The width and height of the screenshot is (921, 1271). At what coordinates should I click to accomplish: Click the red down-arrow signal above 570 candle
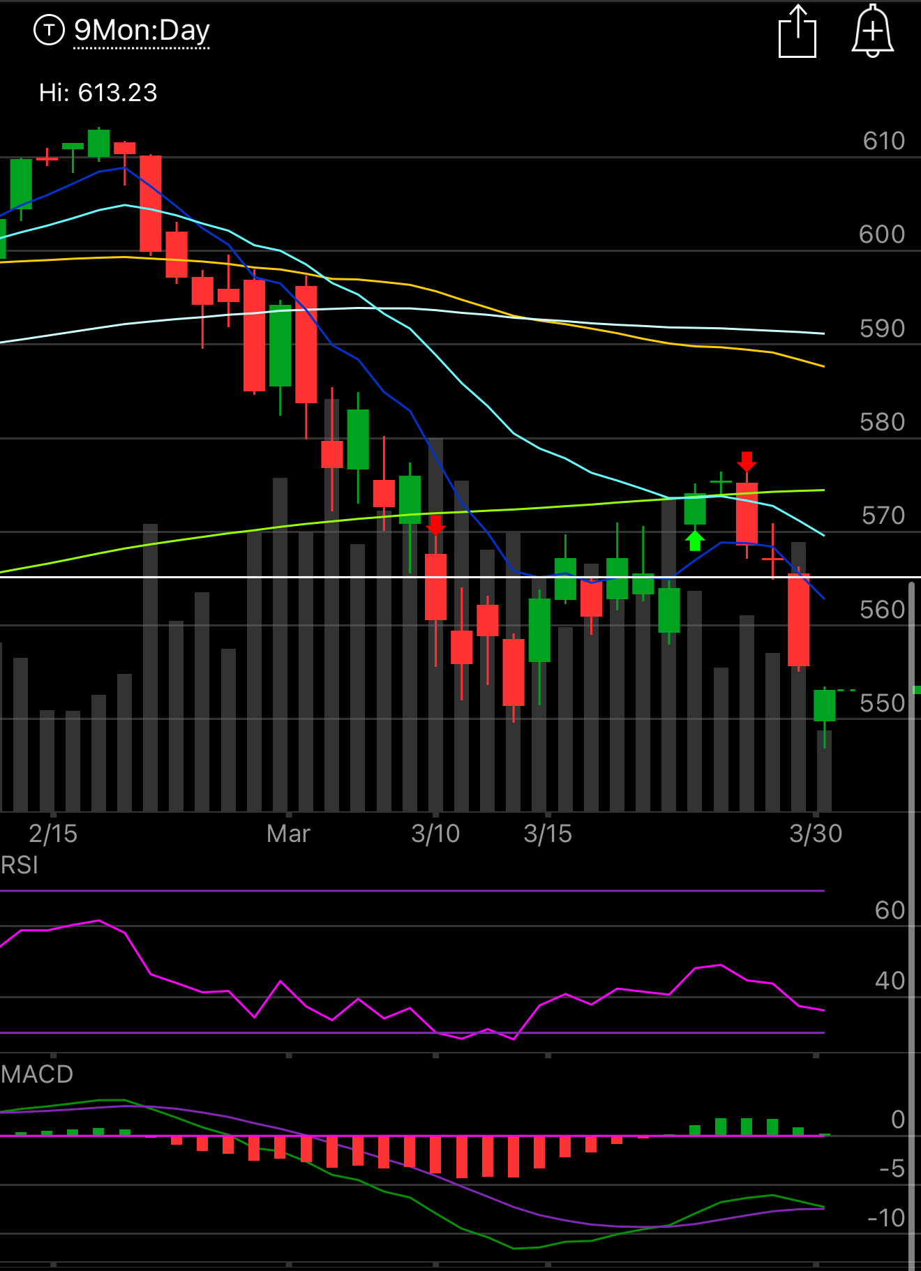747,462
